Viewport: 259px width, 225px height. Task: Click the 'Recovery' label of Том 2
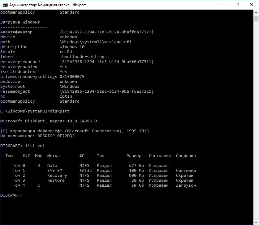coord(57,176)
